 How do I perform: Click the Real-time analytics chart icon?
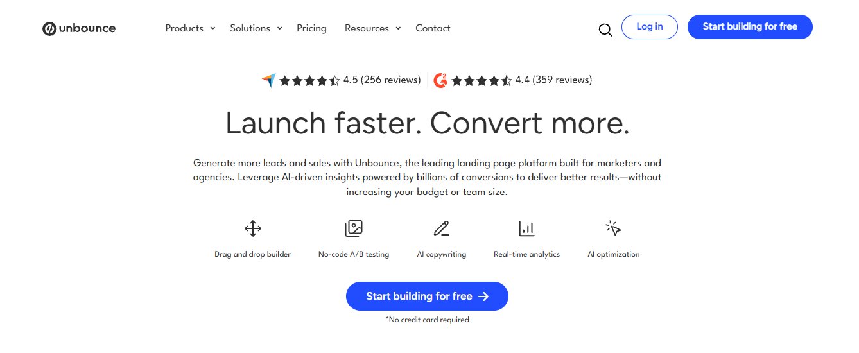526,228
